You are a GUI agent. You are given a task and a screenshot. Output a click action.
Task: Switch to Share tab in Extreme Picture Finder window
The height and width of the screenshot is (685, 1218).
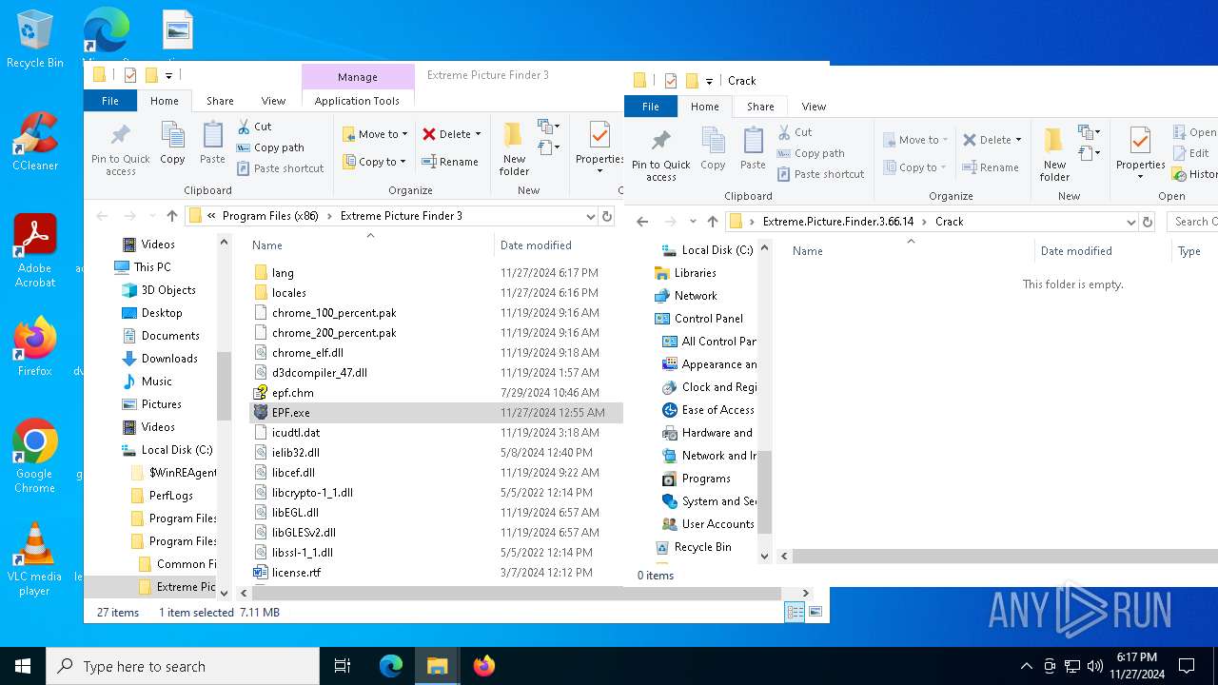point(220,101)
